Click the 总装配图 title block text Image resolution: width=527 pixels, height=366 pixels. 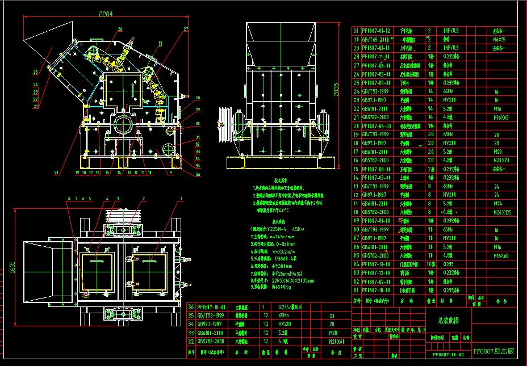click(x=449, y=321)
